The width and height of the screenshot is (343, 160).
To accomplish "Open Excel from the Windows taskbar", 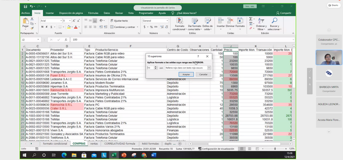I will click(114, 155).
